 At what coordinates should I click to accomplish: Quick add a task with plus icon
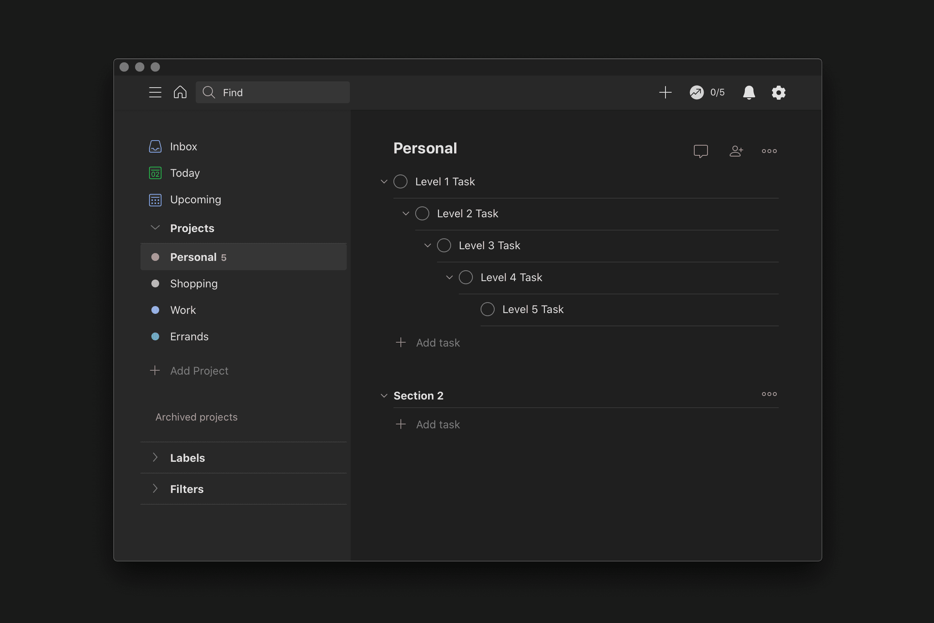[665, 92]
